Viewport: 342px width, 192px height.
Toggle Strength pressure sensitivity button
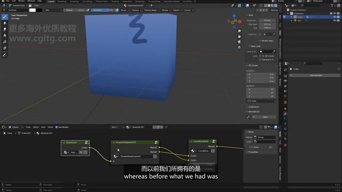pos(117,10)
